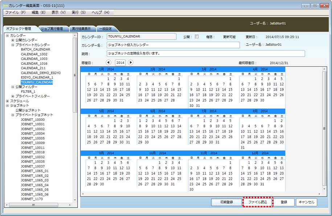Expand the 公開カレンダー tree node
This screenshot has height=216, width=332.
(13, 40)
